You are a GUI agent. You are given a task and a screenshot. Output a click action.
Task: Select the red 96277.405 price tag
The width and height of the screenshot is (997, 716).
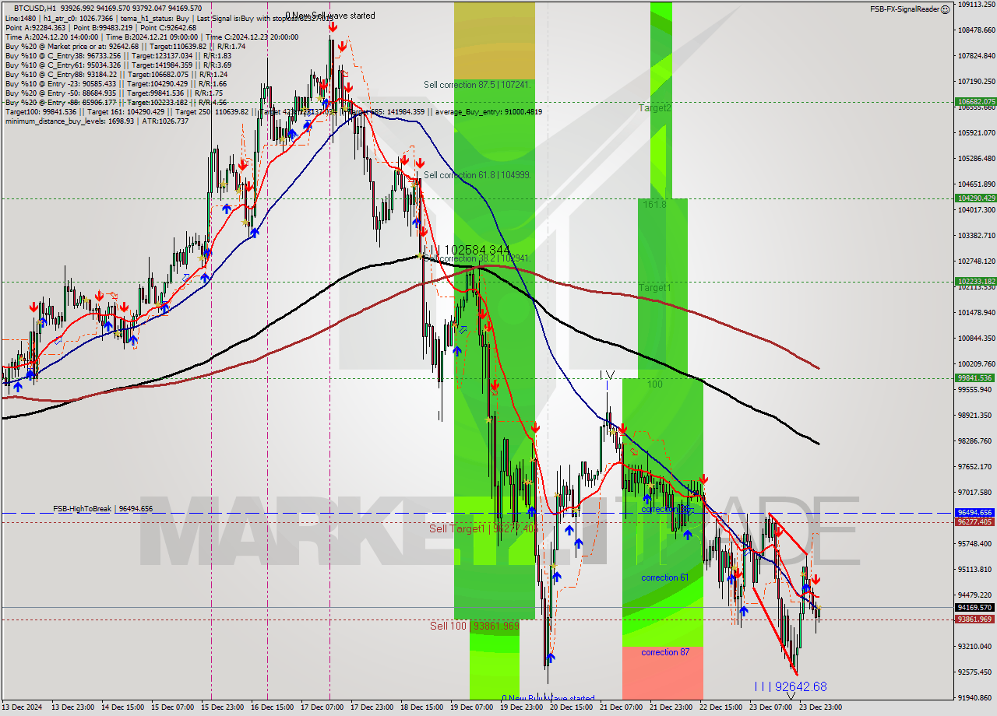tap(975, 522)
